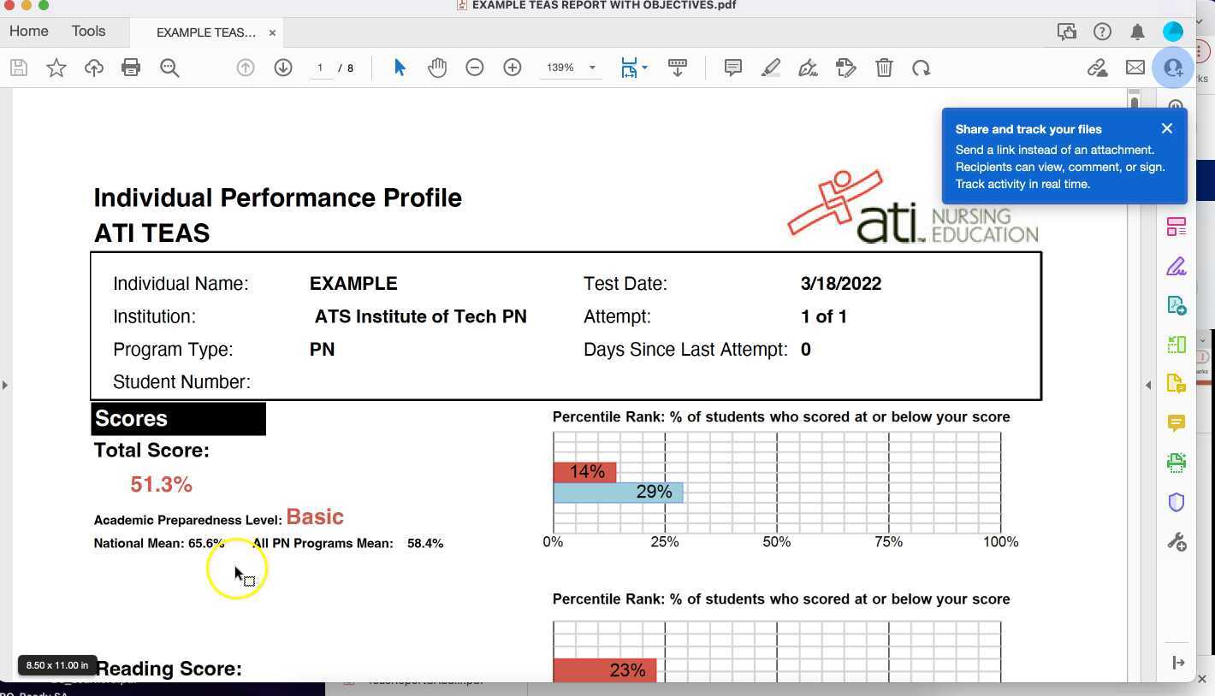
Task: Expand the left navigation pane
Action: 6,385
